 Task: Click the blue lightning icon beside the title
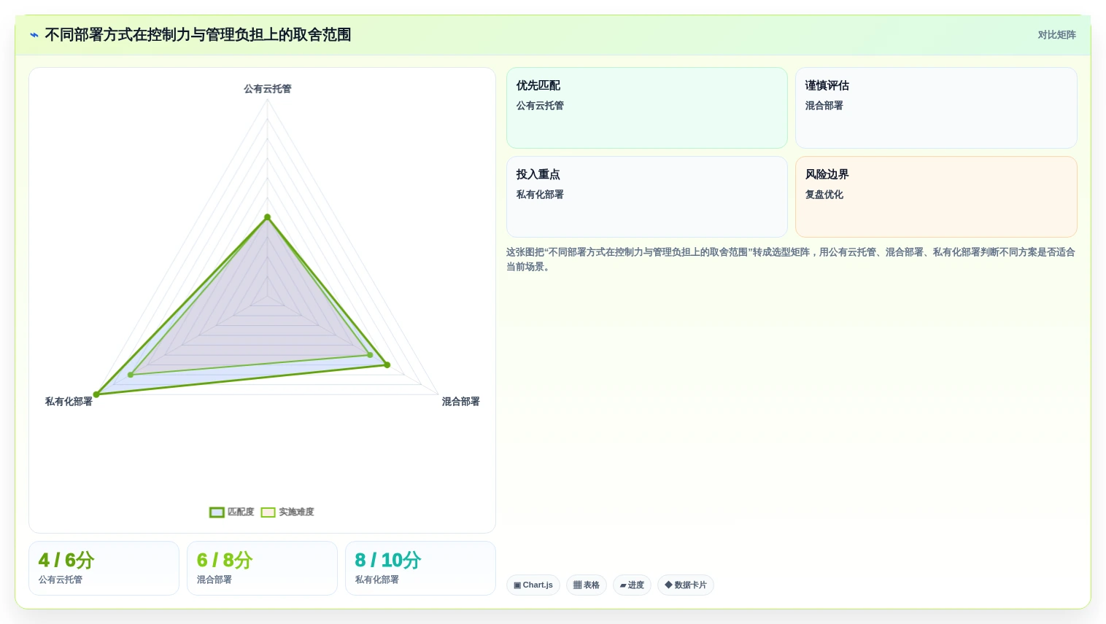tap(34, 35)
